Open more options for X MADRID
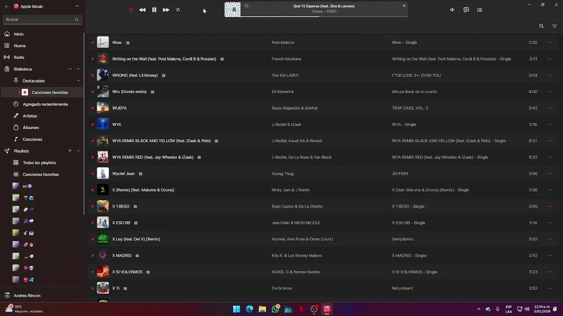The image size is (563, 316). point(549,255)
